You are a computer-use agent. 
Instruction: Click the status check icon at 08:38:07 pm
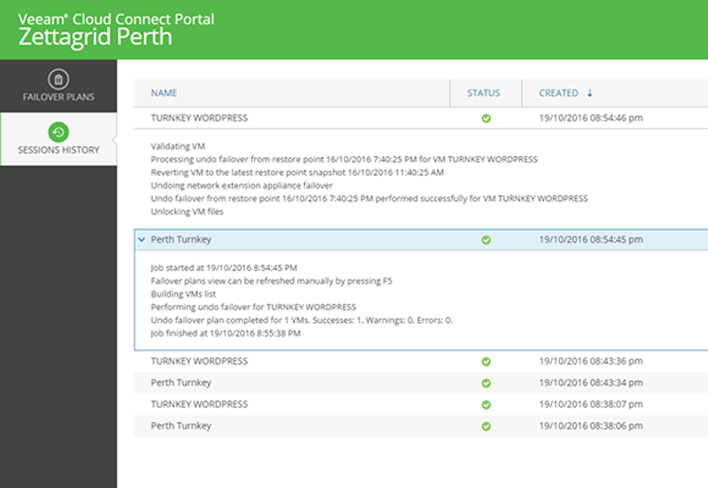486,404
